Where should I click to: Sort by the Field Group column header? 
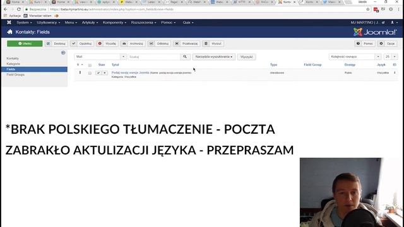coord(312,65)
